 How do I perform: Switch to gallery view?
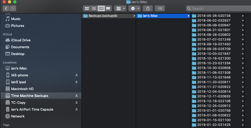pos(108,8)
